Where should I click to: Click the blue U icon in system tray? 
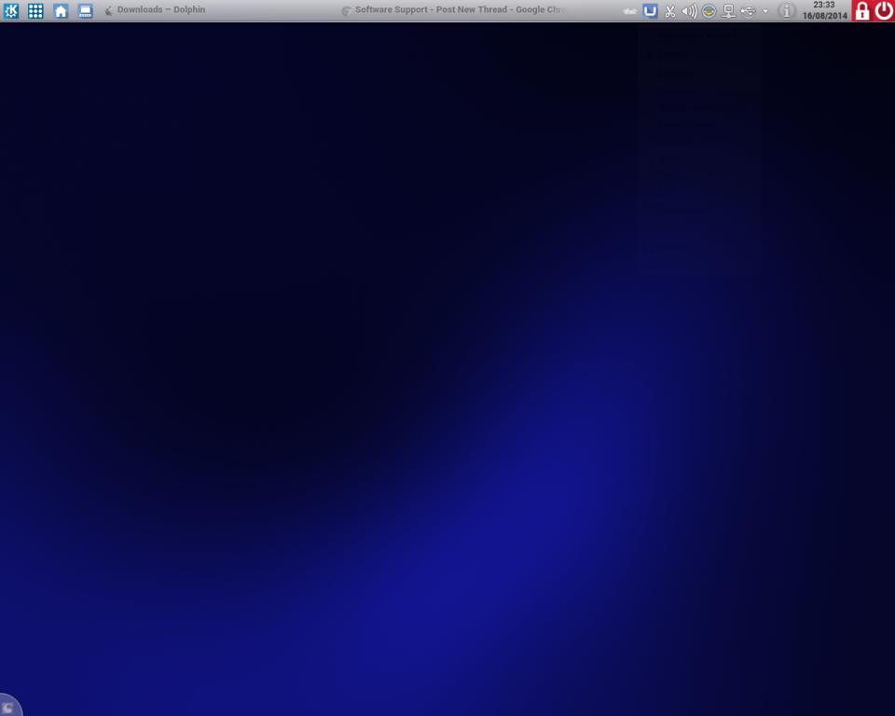[x=650, y=11]
